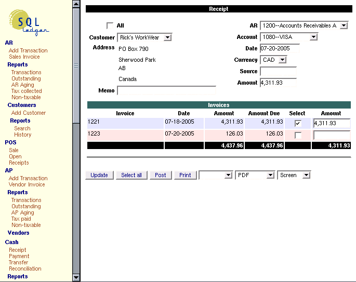Image resolution: width=356 pixels, height=282 pixels.
Task: Open the Customer dropdown showing Rick's WorkWear
Action: point(144,37)
